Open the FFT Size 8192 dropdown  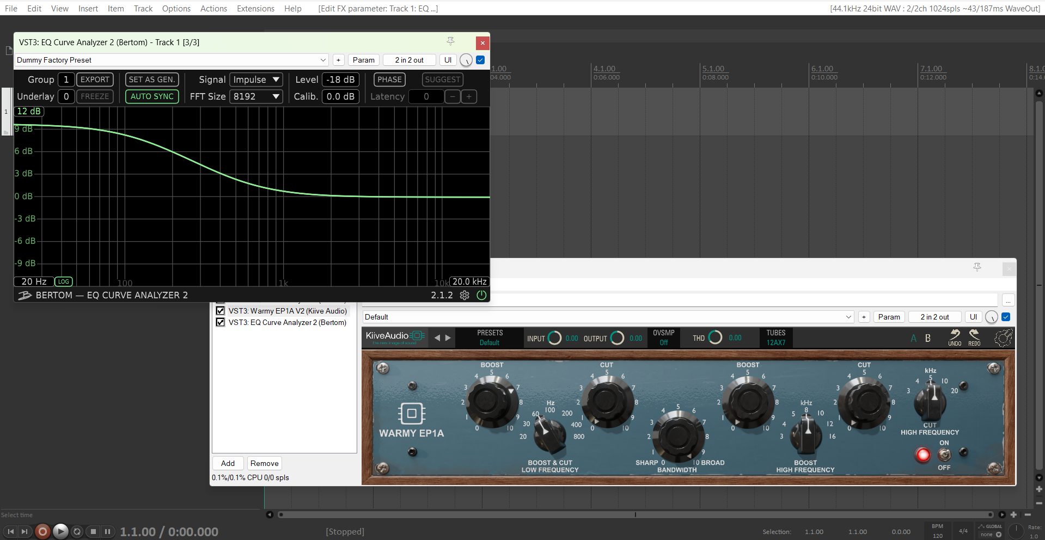pos(256,96)
